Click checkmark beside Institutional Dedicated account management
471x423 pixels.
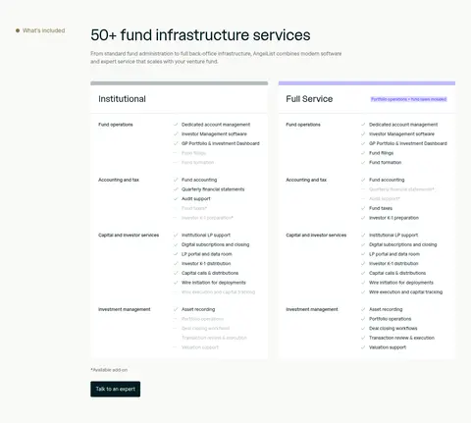[176, 125]
